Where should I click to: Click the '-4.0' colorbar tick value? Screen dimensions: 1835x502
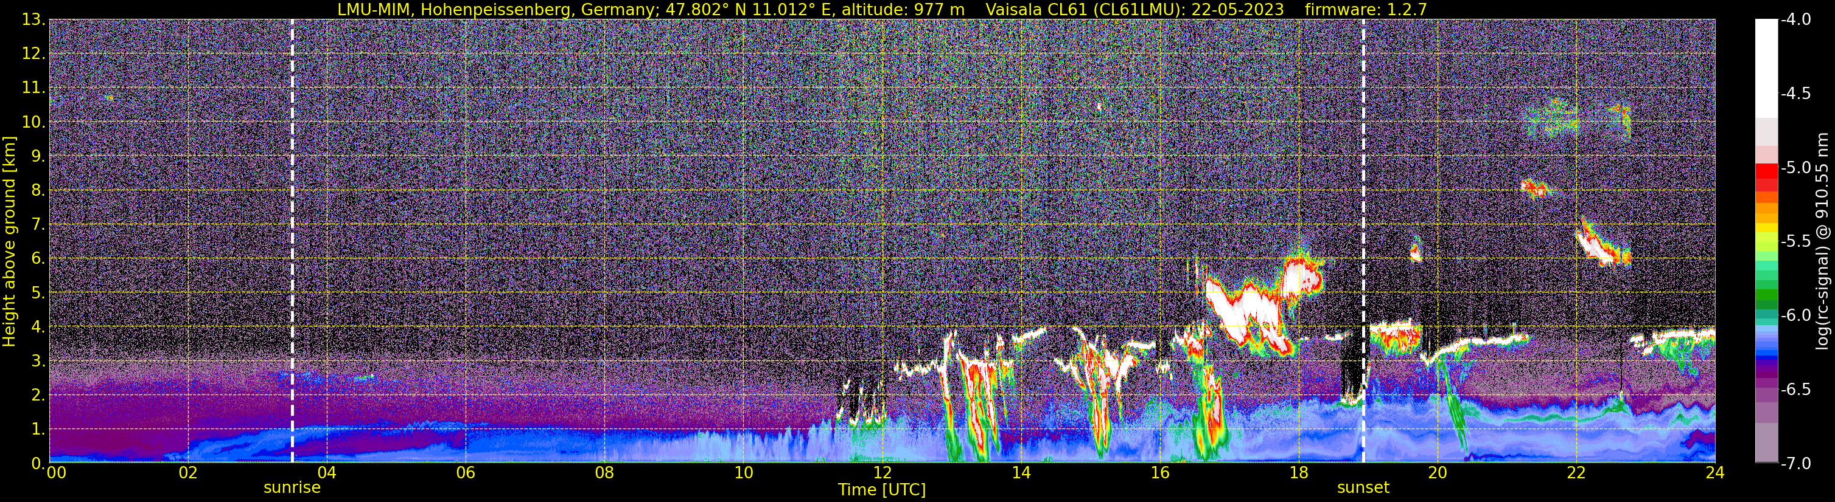click(x=1795, y=20)
